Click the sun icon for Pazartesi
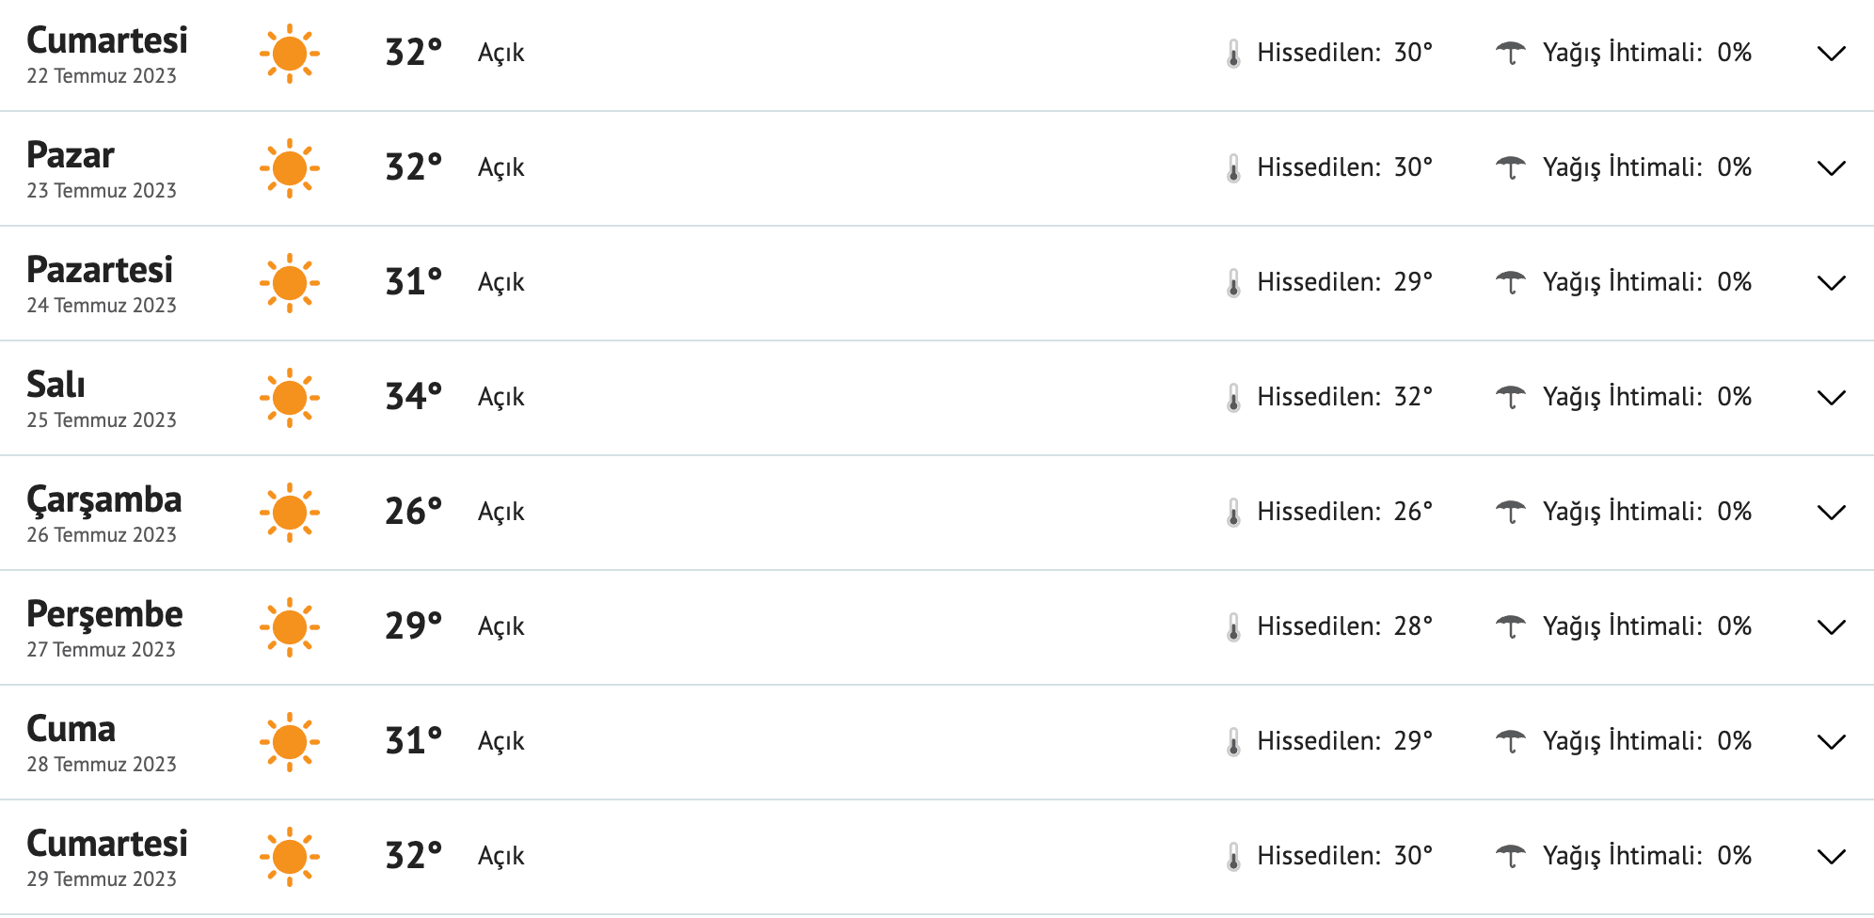Screen dimensions: 1874x918 pyautogui.click(x=290, y=283)
